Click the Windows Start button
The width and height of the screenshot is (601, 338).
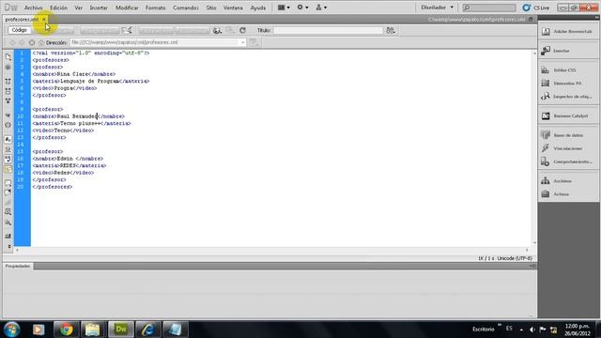click(x=11, y=330)
